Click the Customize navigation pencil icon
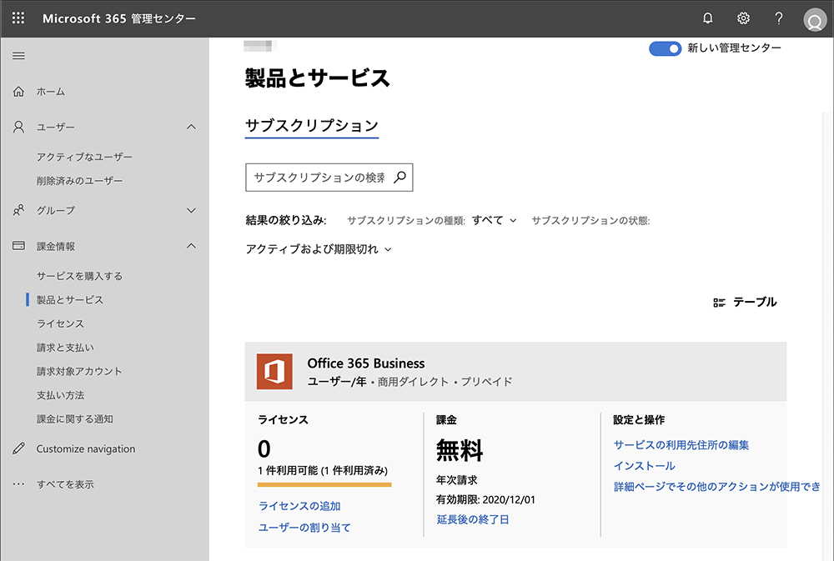The image size is (834, 561). pyautogui.click(x=18, y=448)
